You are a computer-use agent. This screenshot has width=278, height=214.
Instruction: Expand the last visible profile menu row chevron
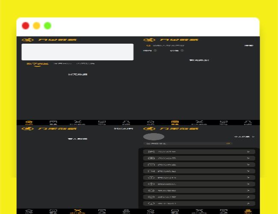pyautogui.click(x=248, y=203)
